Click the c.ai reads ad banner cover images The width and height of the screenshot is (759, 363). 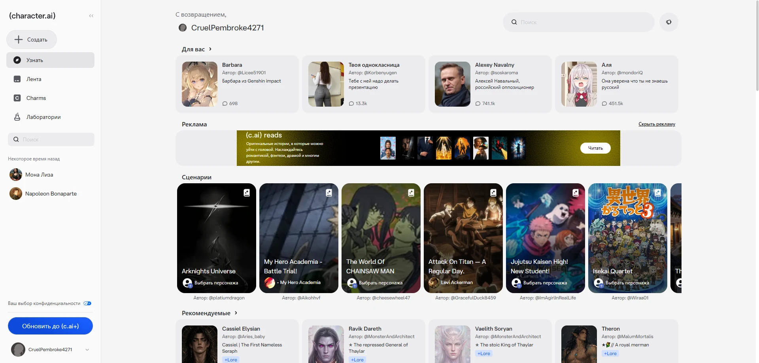(x=453, y=148)
